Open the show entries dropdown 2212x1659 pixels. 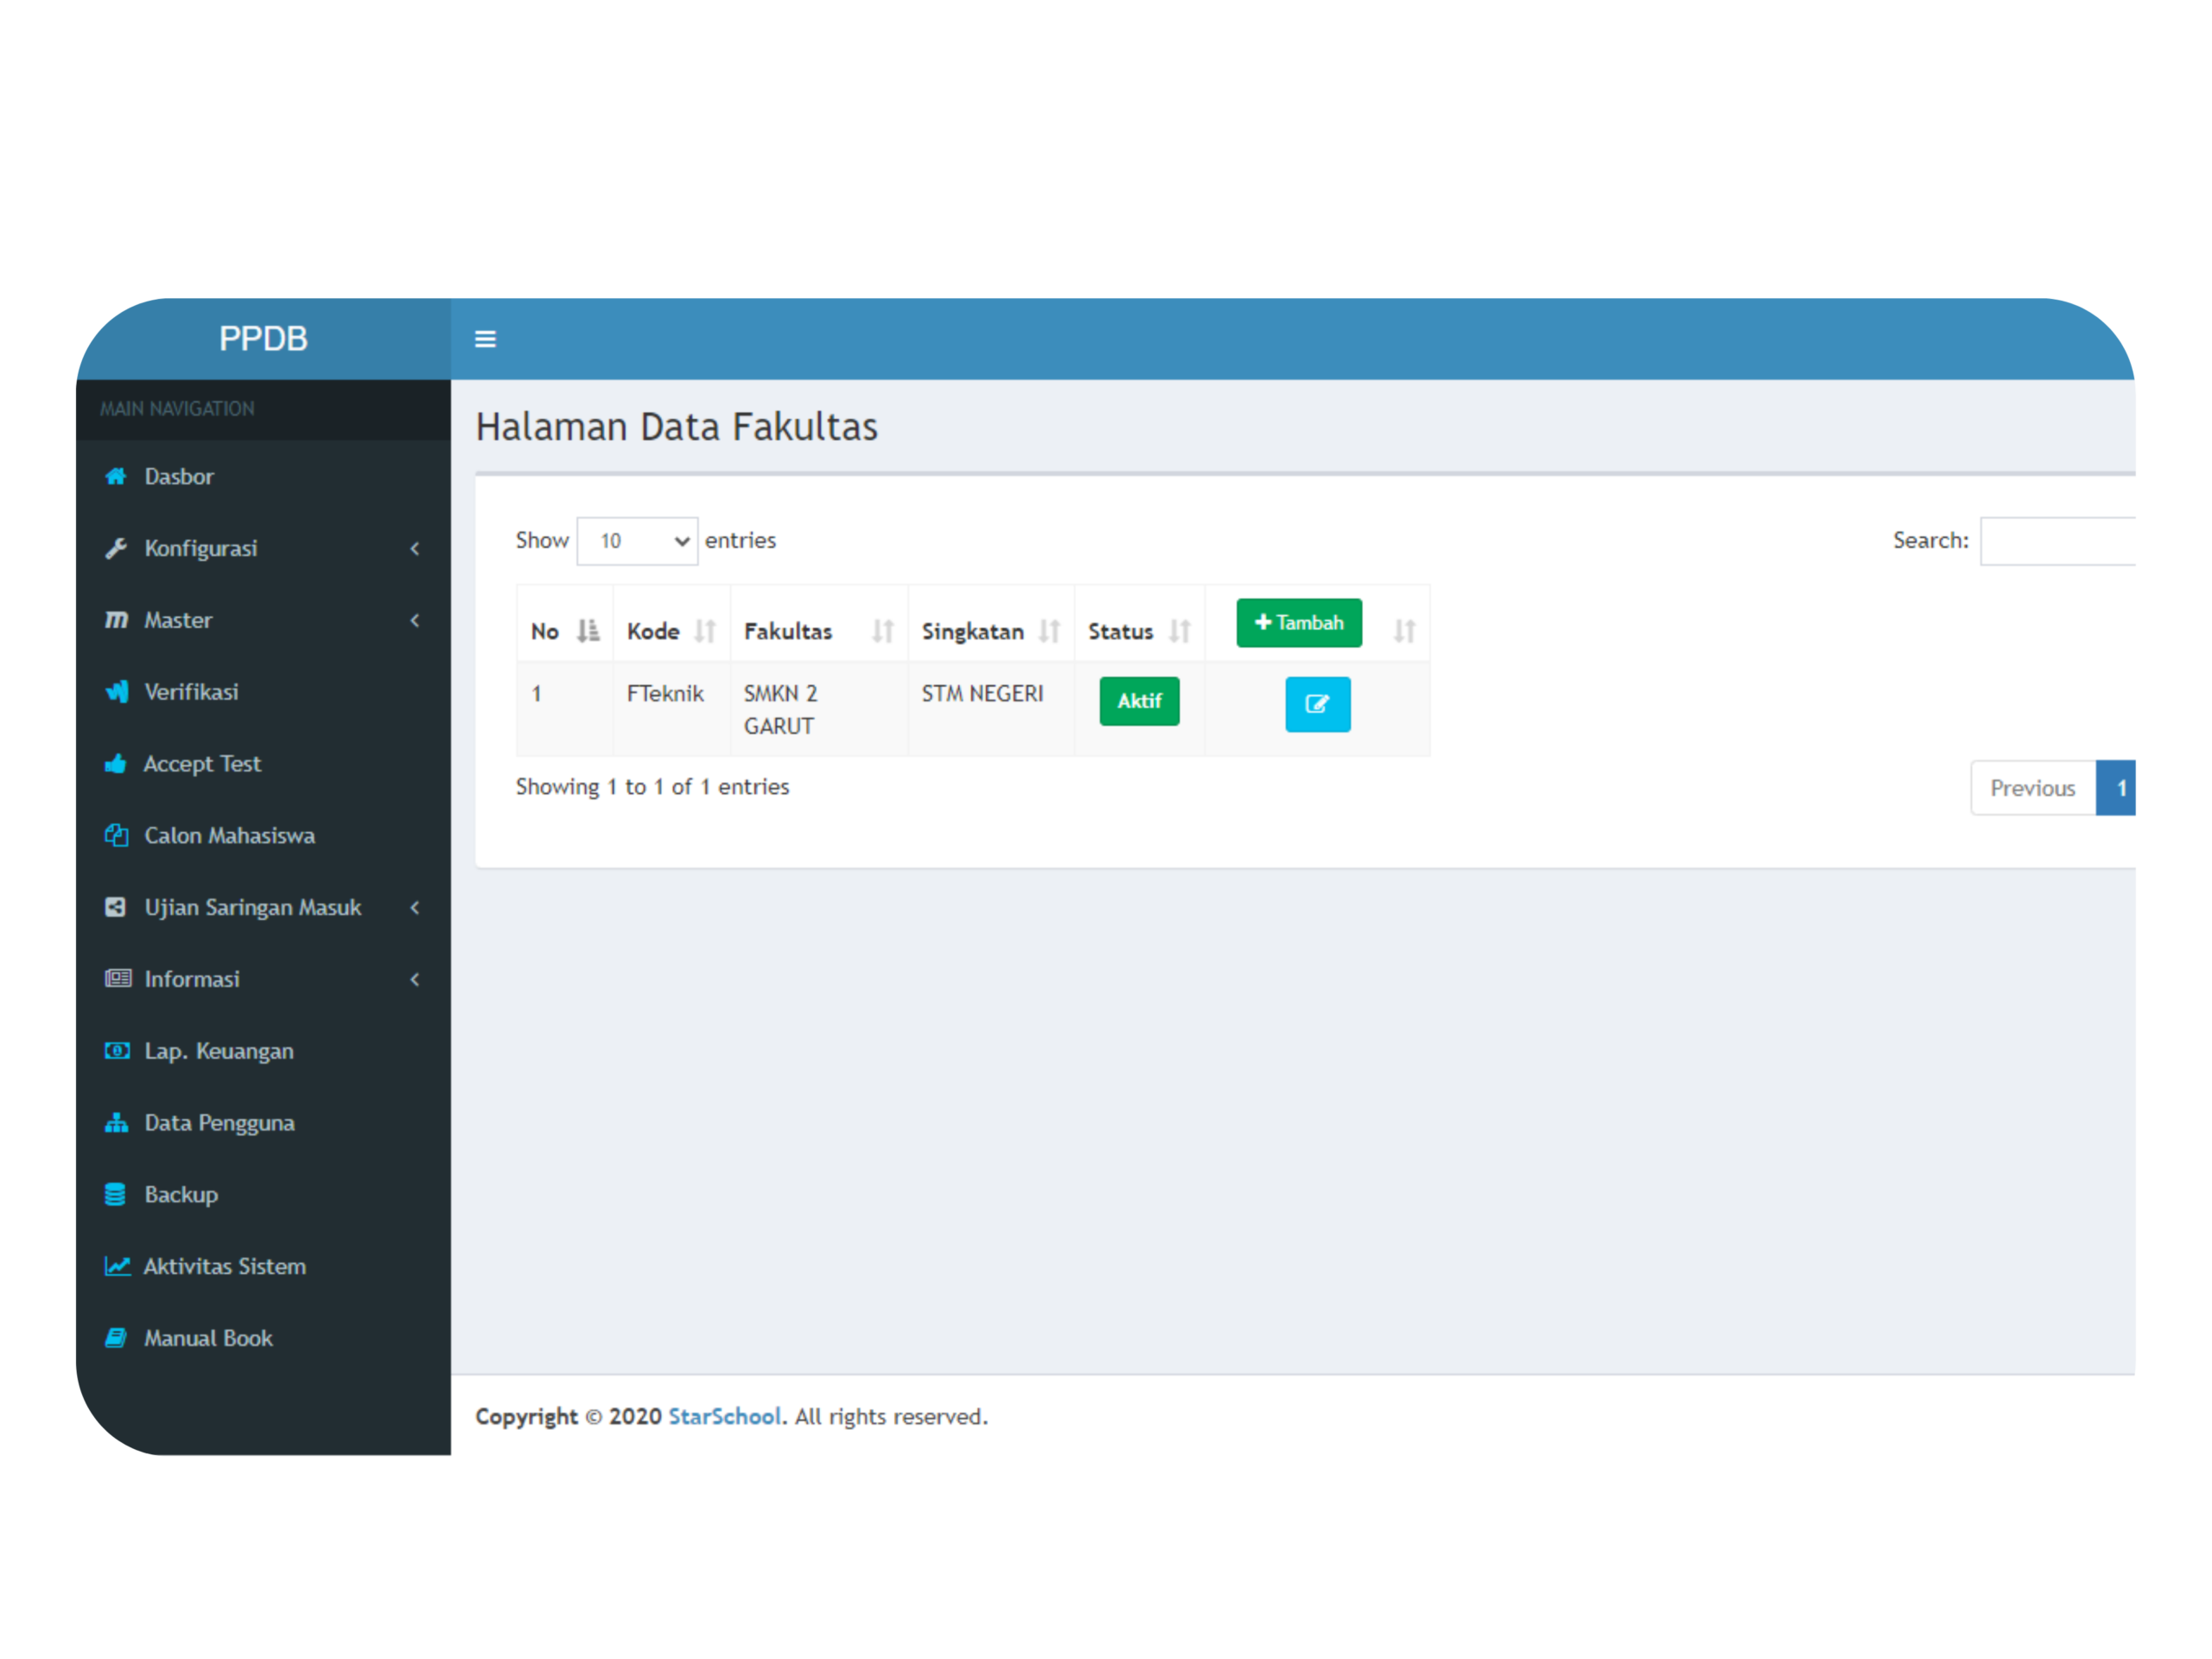637,541
